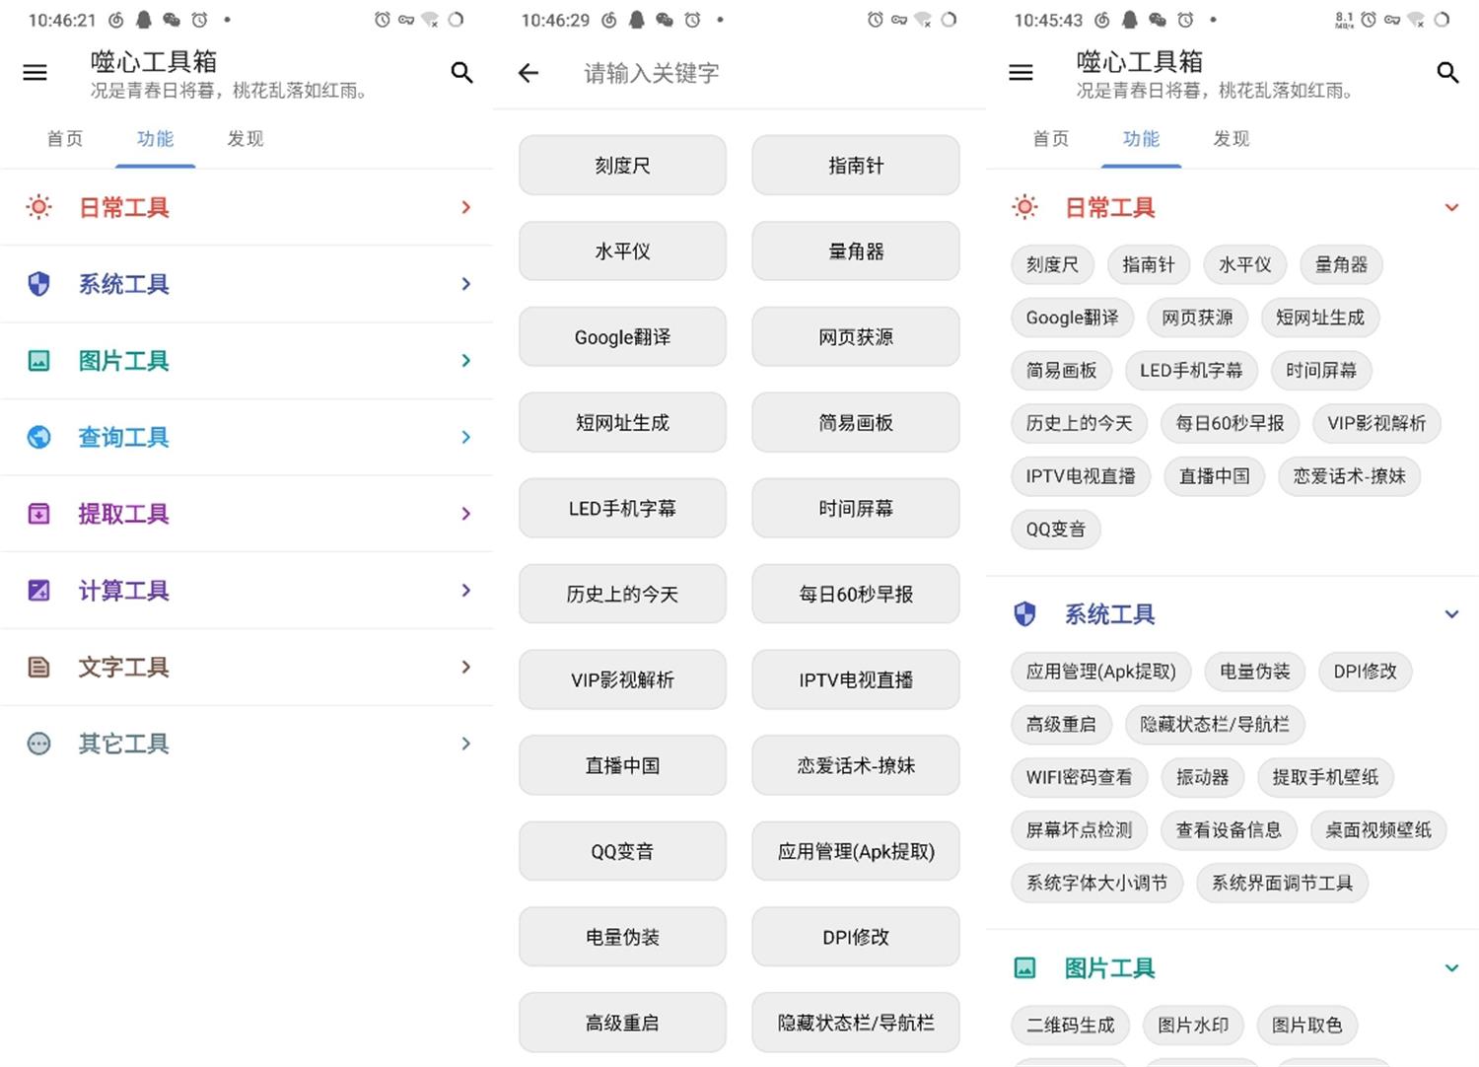This screenshot has width=1479, height=1067.
Task: Tap the back arrow on search page
Action: click(528, 72)
